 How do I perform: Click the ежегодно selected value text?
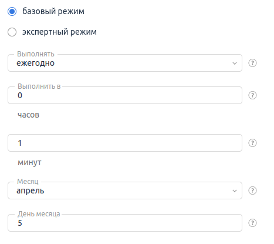click(x=35, y=63)
